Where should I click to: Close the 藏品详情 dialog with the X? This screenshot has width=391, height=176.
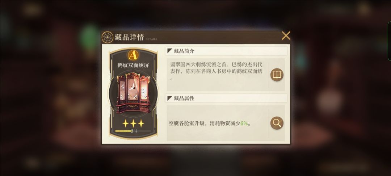(x=286, y=35)
